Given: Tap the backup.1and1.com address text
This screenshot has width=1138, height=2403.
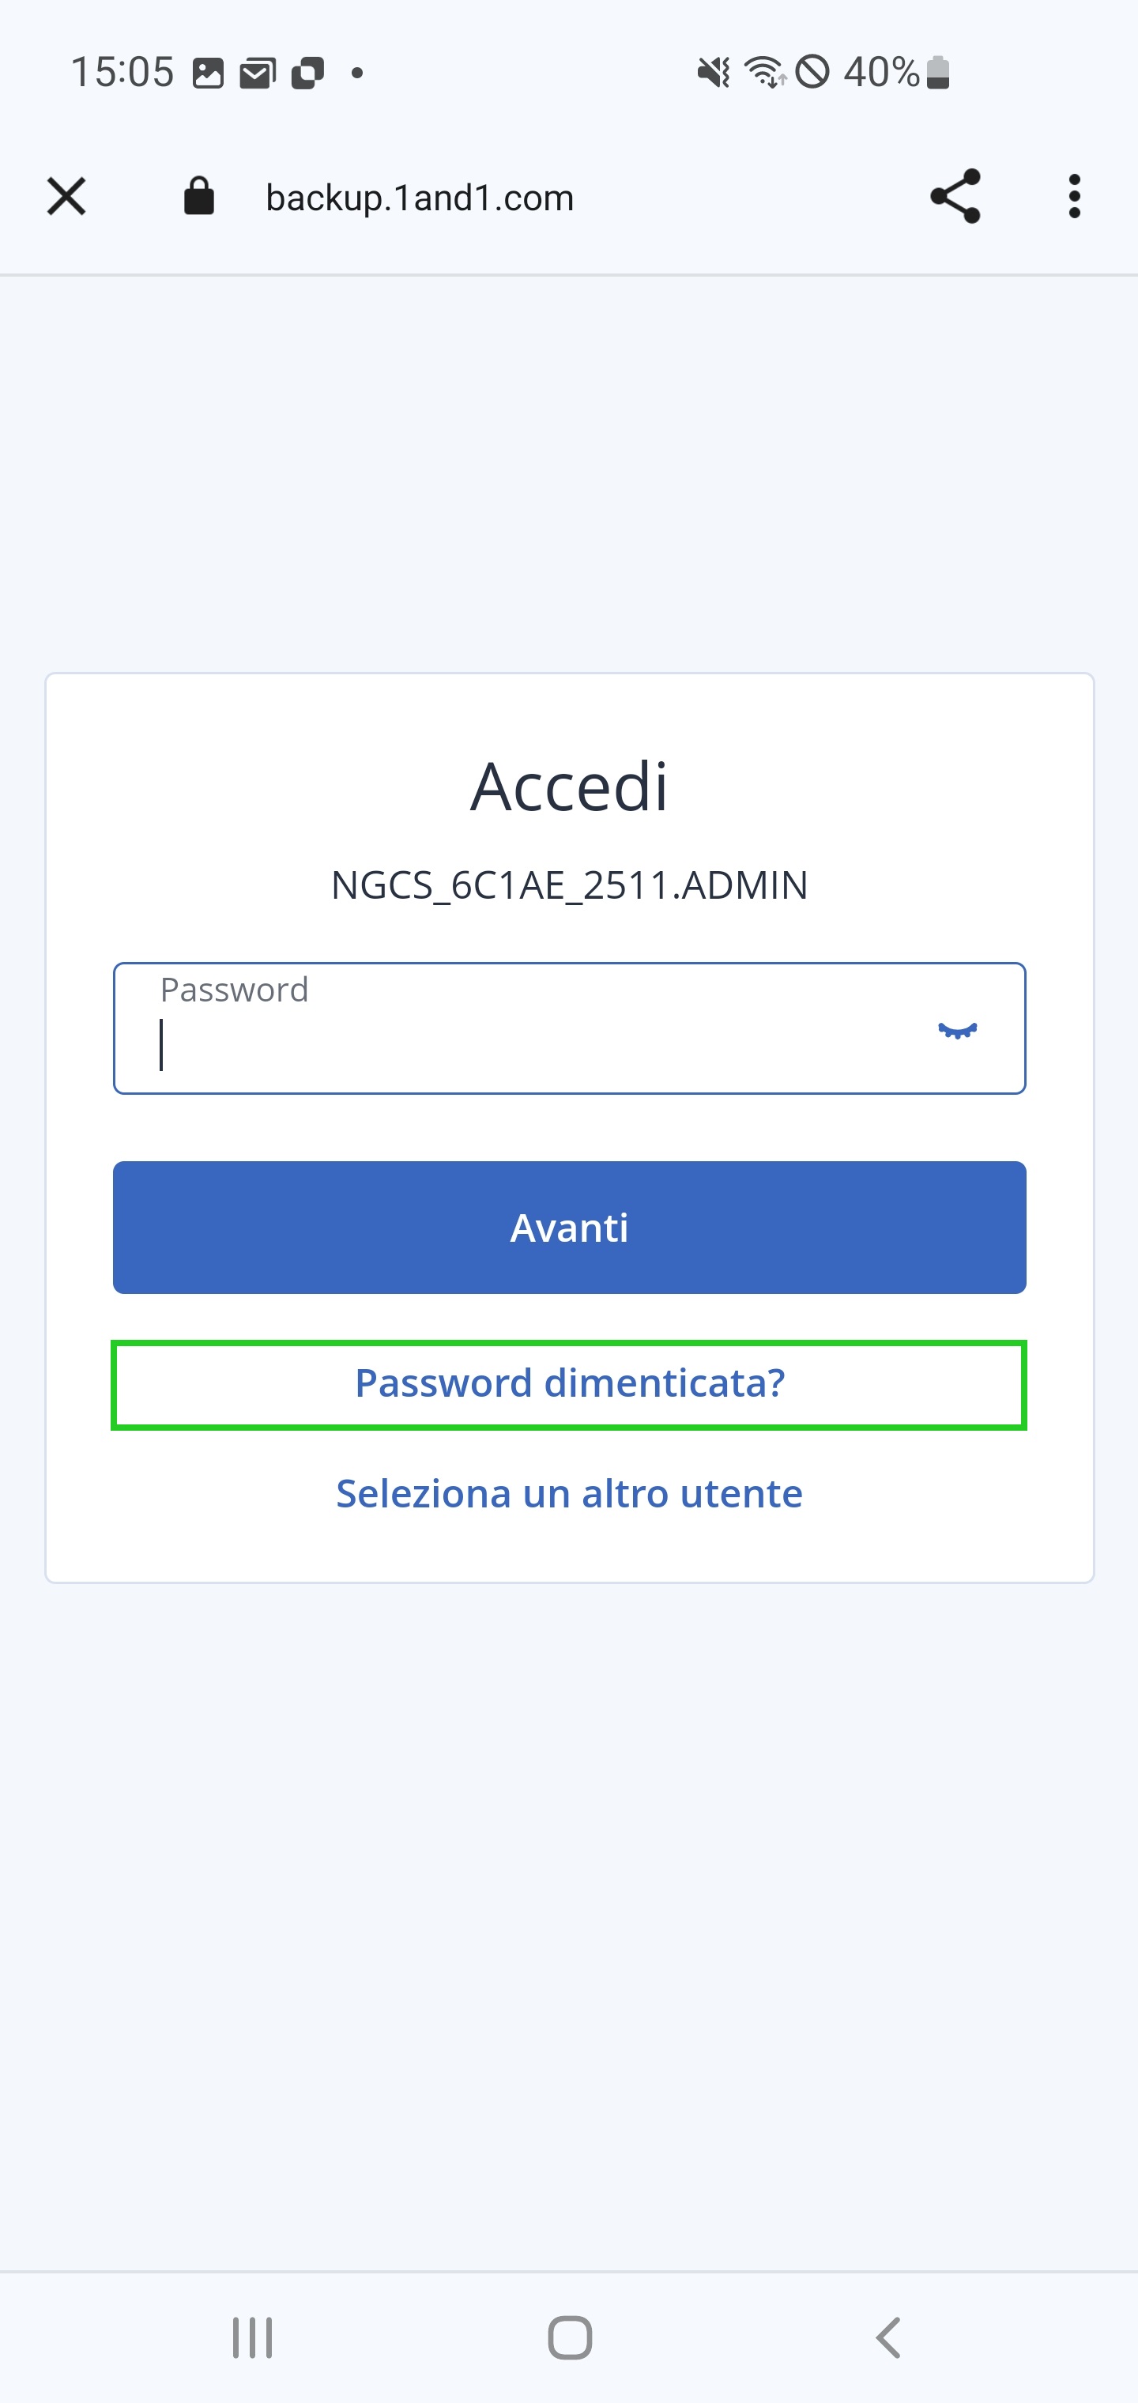Looking at the screenshot, I should pos(420,198).
